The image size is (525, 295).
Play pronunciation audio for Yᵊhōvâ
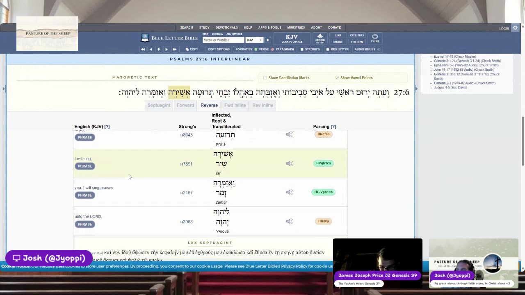click(x=290, y=221)
